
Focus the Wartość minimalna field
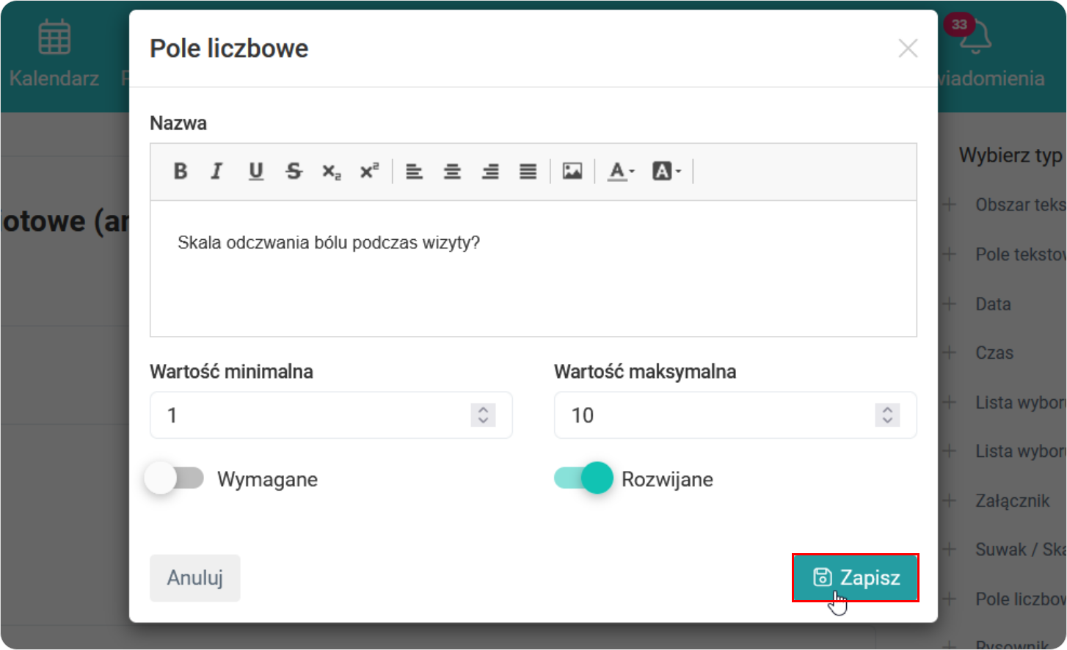click(331, 415)
